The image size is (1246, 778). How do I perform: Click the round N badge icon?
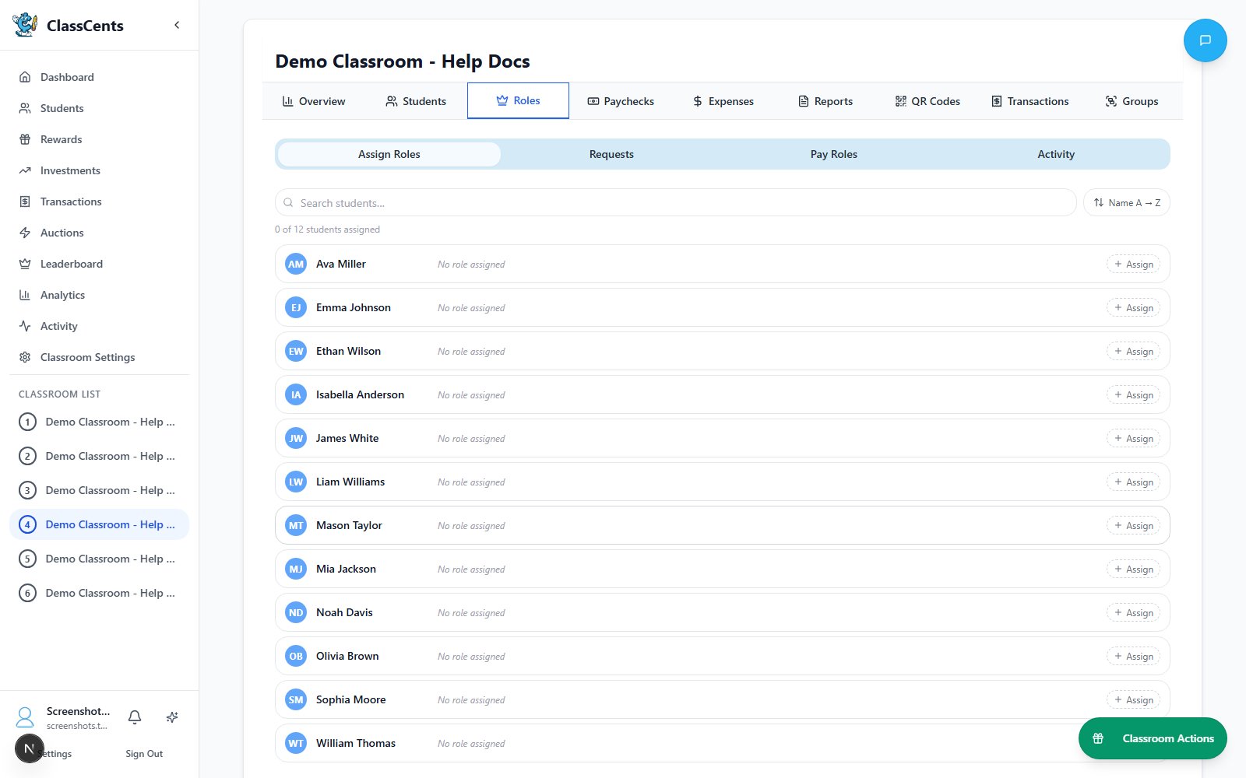pyautogui.click(x=30, y=748)
